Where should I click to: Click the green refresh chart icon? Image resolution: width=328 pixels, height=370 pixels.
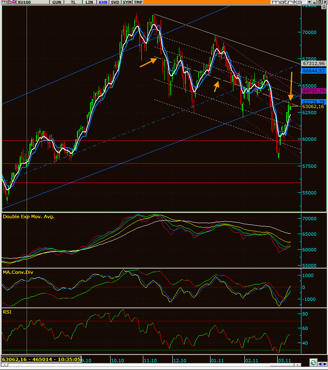point(313,362)
